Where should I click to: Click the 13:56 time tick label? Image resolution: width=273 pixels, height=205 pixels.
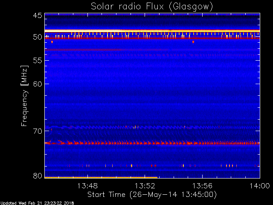pos(202,186)
